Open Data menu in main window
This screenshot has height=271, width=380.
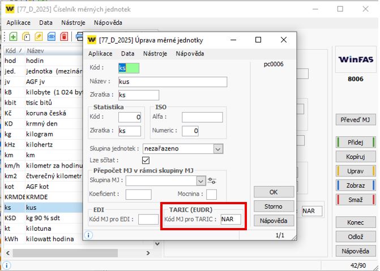(x=46, y=23)
